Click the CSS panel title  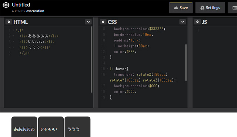(112, 22)
